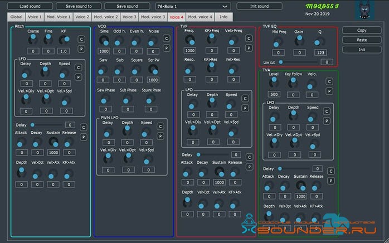Copy TVA envelope with C button

click(330, 171)
